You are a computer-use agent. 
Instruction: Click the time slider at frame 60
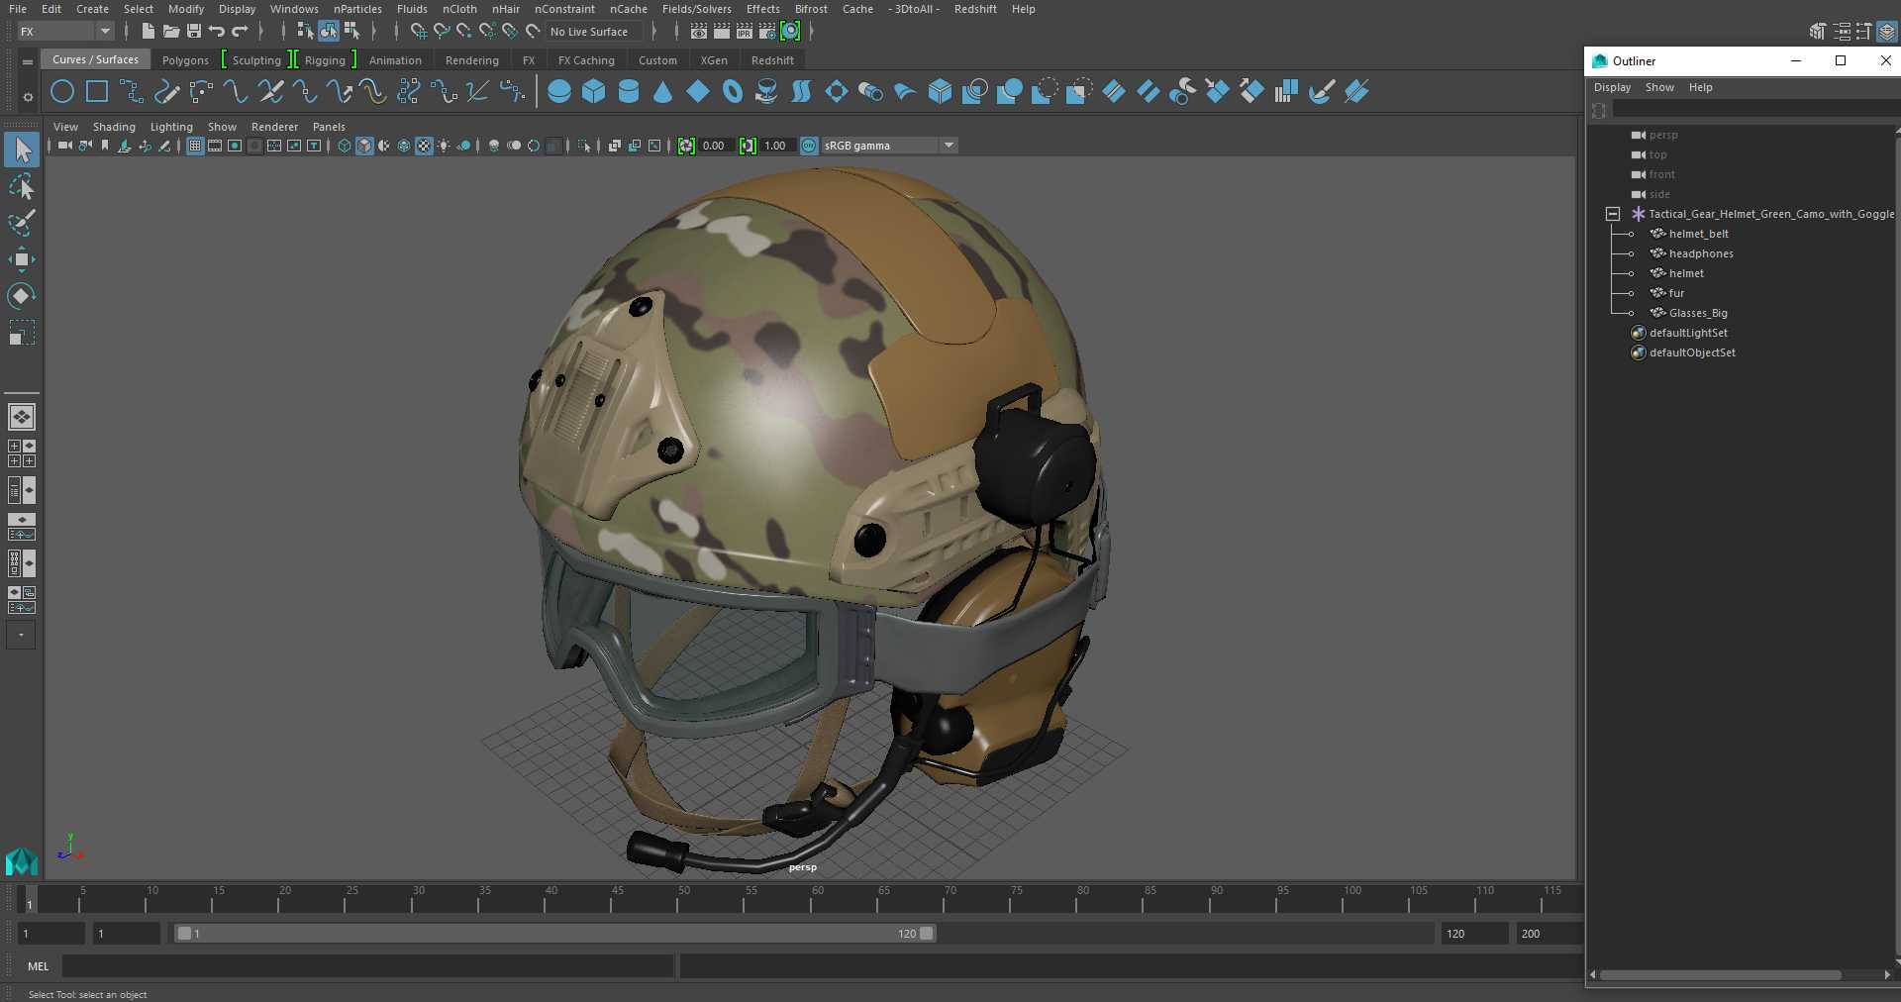click(811, 899)
